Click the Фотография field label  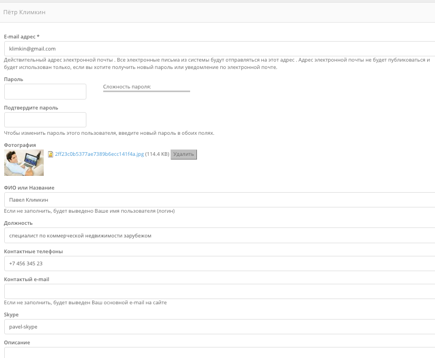[20, 145]
